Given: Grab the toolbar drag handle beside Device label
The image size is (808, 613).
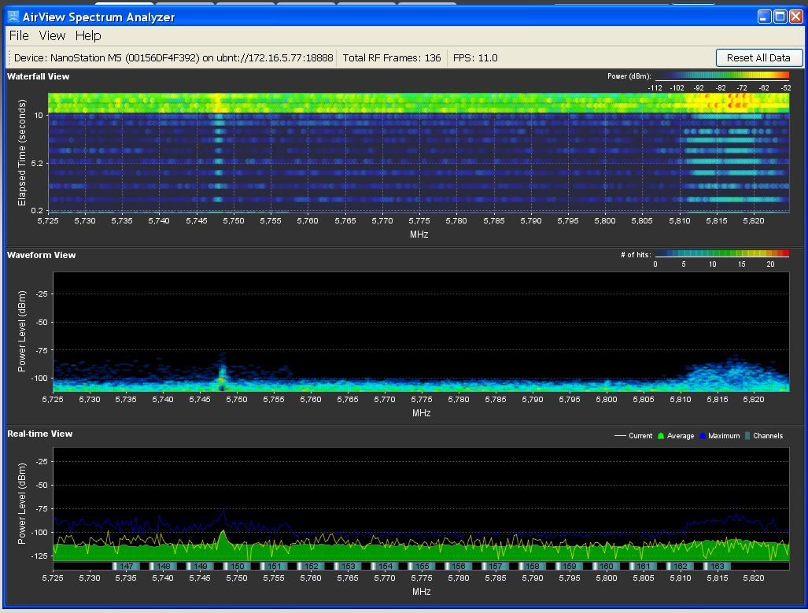Looking at the screenshot, I should click(9, 57).
